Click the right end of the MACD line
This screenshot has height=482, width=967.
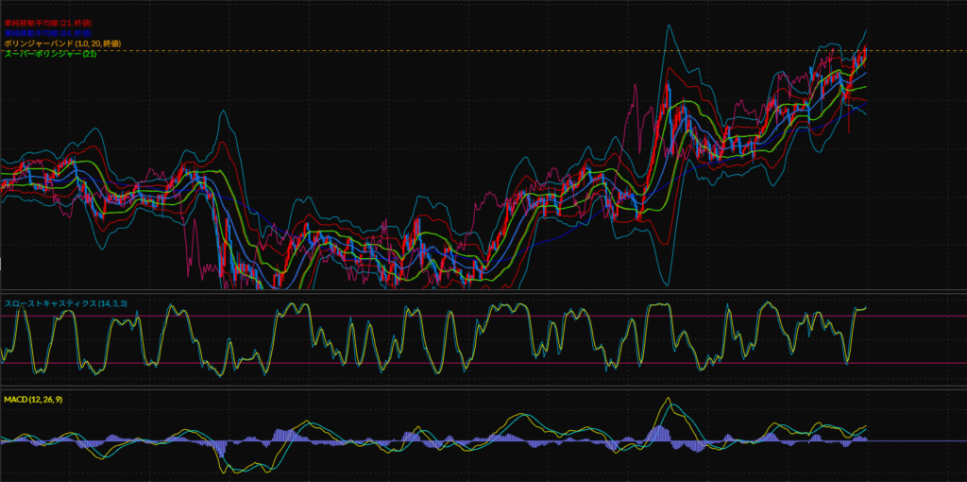tap(866, 426)
